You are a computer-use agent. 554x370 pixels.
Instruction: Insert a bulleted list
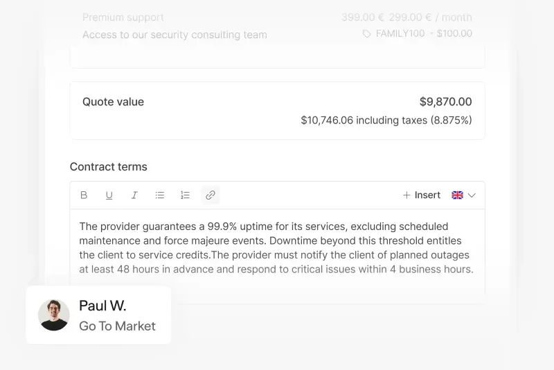[x=160, y=195]
